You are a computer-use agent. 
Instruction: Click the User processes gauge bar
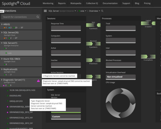[121, 53]
